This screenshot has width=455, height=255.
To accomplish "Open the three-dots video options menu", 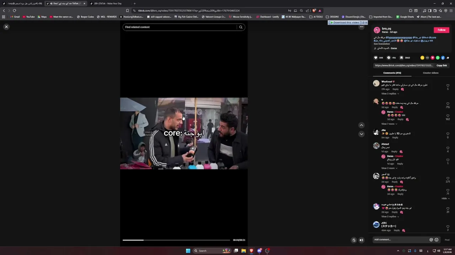I will [x=362, y=27].
